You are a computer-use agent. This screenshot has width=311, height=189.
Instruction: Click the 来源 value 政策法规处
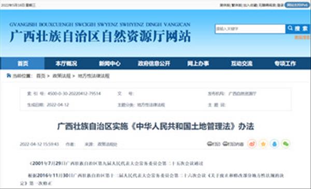[x=107, y=144]
